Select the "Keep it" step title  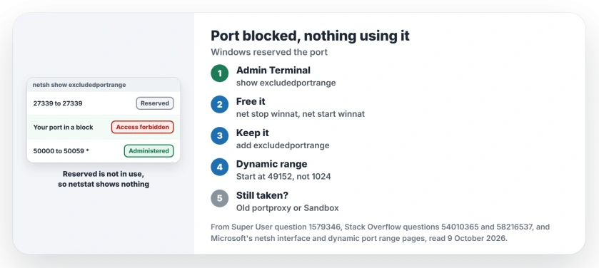(253, 133)
